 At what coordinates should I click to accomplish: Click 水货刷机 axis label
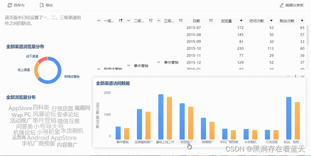click(250, 142)
